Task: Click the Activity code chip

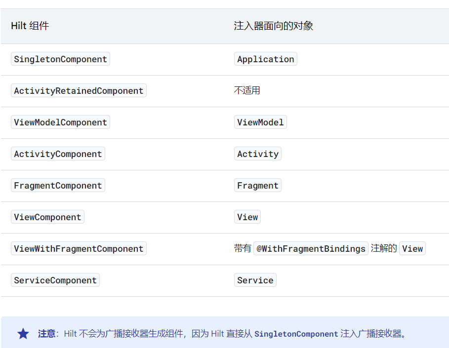Action: [x=257, y=154]
